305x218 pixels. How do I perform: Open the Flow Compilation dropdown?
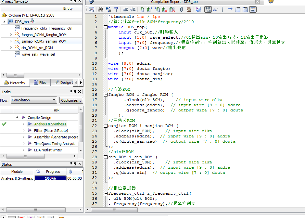[x=34, y=100]
